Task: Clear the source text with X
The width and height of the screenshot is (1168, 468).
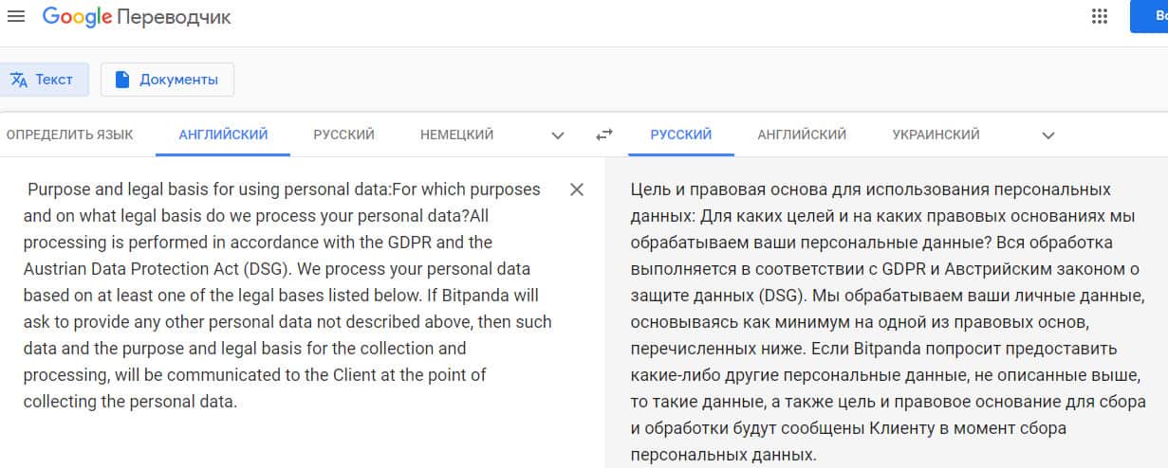Action: pos(576,189)
